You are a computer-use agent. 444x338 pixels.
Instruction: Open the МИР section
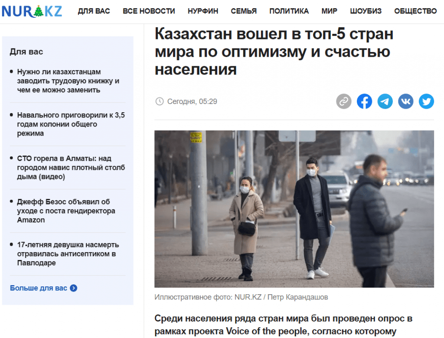330,11
